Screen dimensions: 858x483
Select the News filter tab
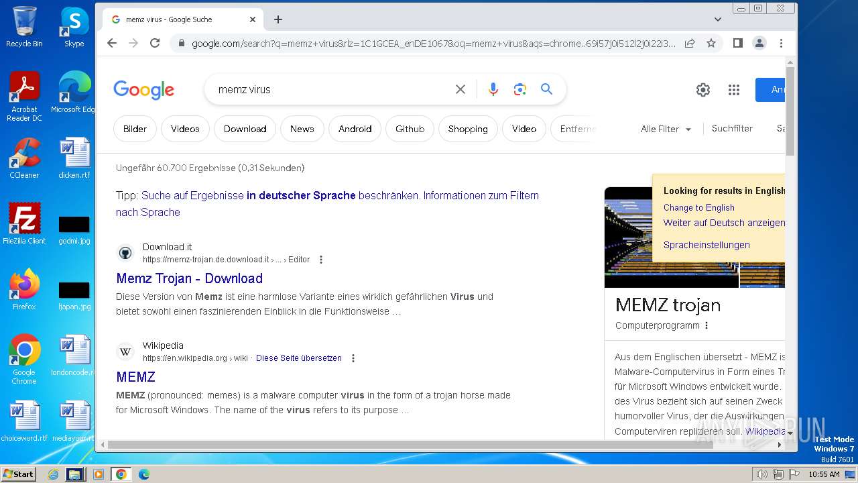302,129
